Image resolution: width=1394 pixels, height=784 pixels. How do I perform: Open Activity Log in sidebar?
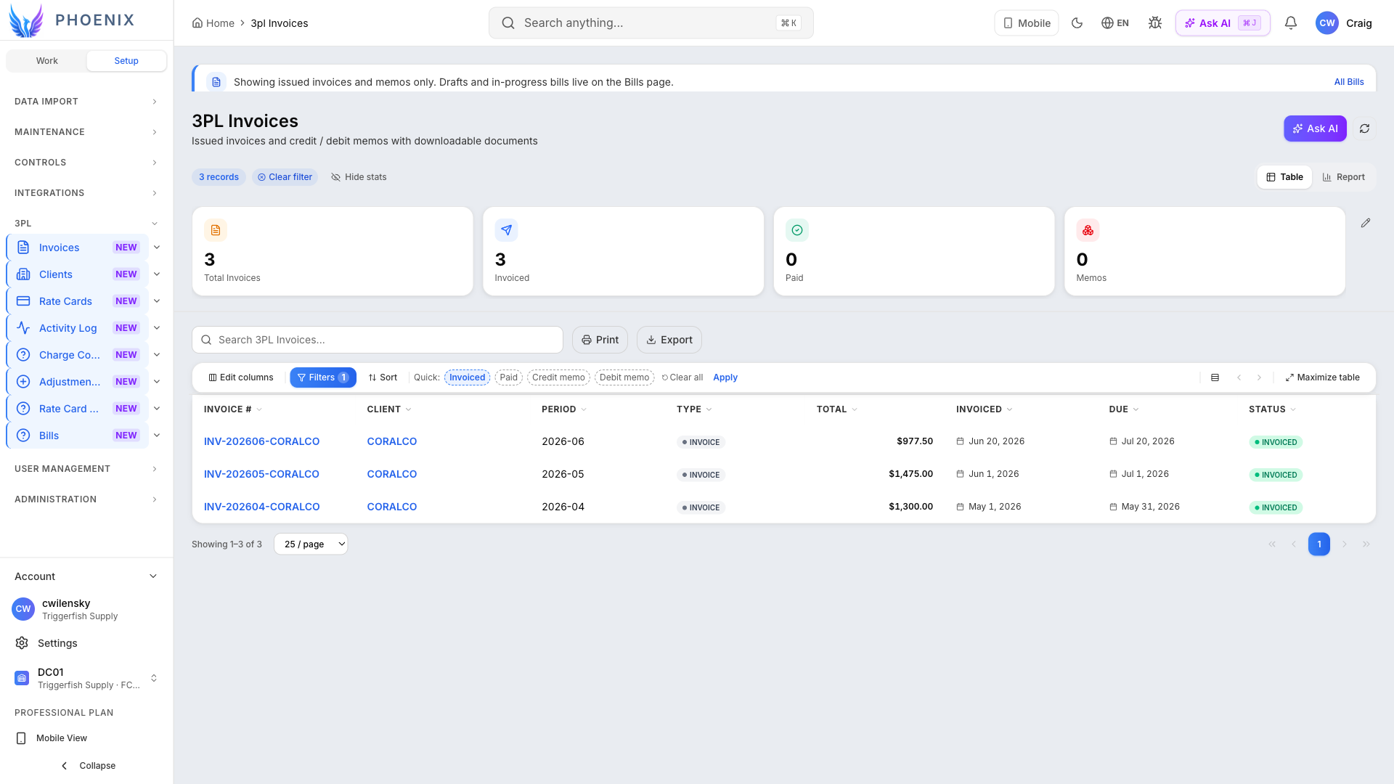tap(78, 328)
